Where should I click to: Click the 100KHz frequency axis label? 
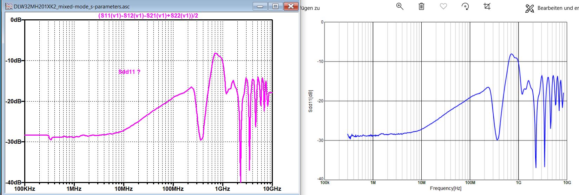[24, 189]
